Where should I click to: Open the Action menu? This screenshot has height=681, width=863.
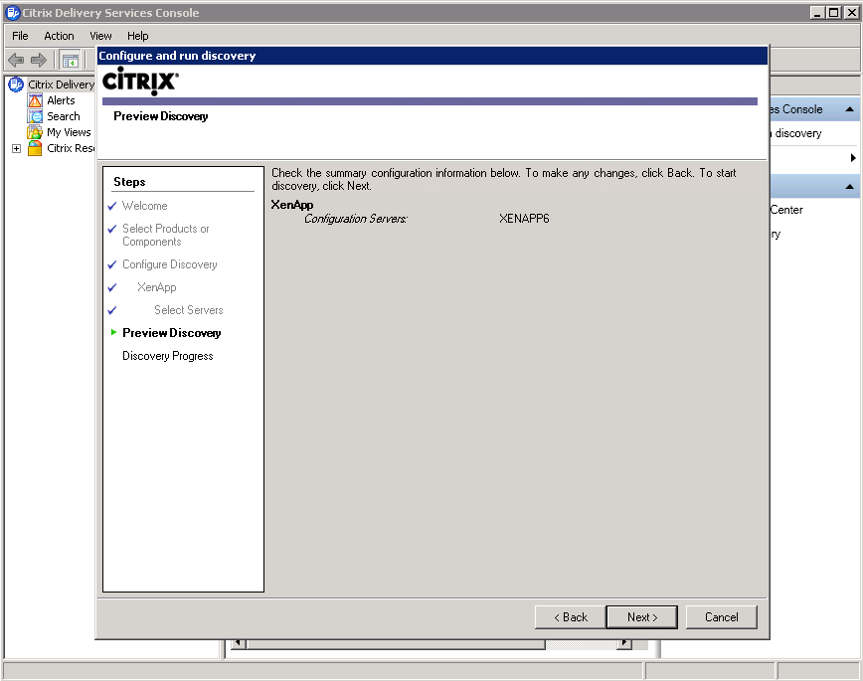(59, 36)
